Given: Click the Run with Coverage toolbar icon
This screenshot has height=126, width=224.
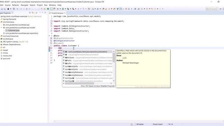Looking at the screenshot, I should point(68,9).
